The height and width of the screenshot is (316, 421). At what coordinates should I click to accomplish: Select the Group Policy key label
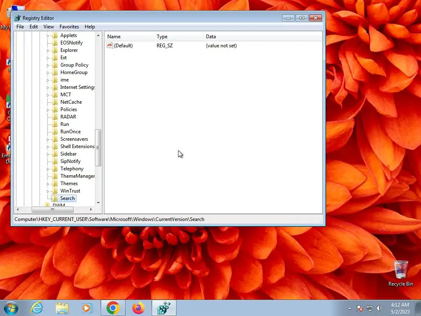(x=74, y=65)
